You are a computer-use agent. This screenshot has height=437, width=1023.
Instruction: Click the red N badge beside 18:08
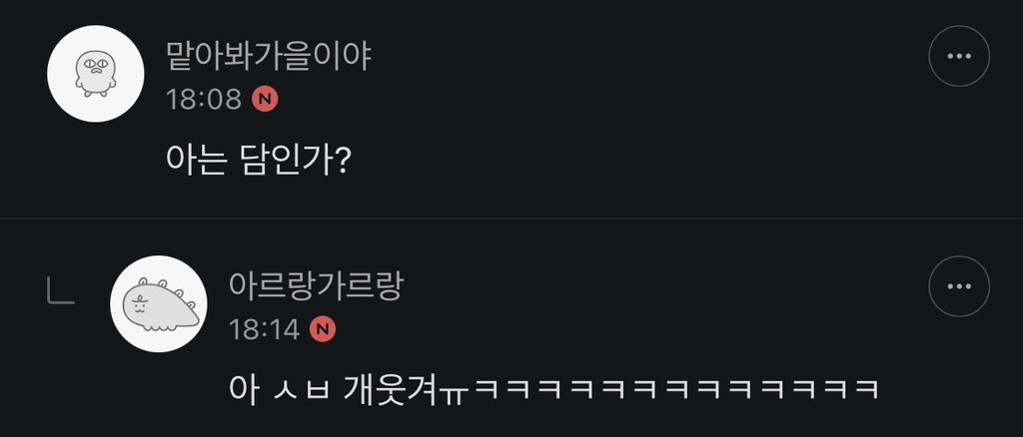[265, 100]
